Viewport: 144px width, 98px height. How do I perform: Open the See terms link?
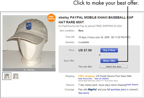click(x=84, y=93)
